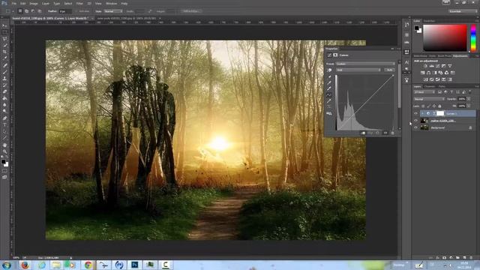The width and height of the screenshot is (480, 270).
Task: Open layer filter Kind dropdown
Action: 424,92
